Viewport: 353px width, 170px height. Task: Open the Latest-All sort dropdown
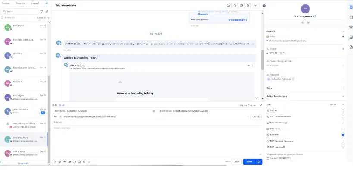44,18
